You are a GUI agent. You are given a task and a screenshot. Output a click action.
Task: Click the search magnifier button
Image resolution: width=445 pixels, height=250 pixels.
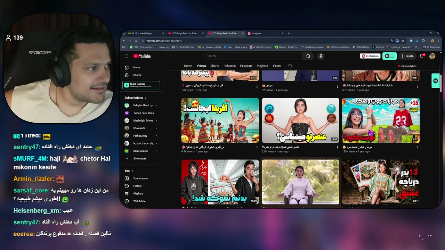click(308, 56)
